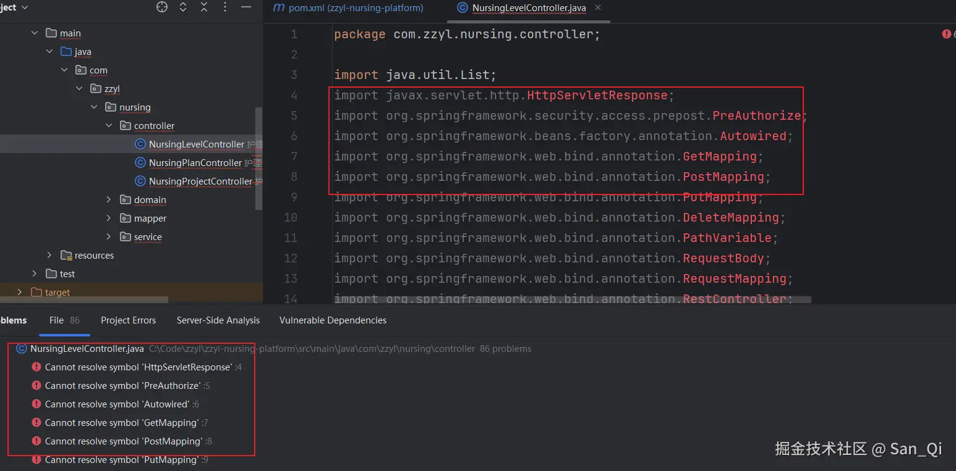The width and height of the screenshot is (956, 471).
Task: Select NursingProjectController in project tree
Action: tap(200, 181)
